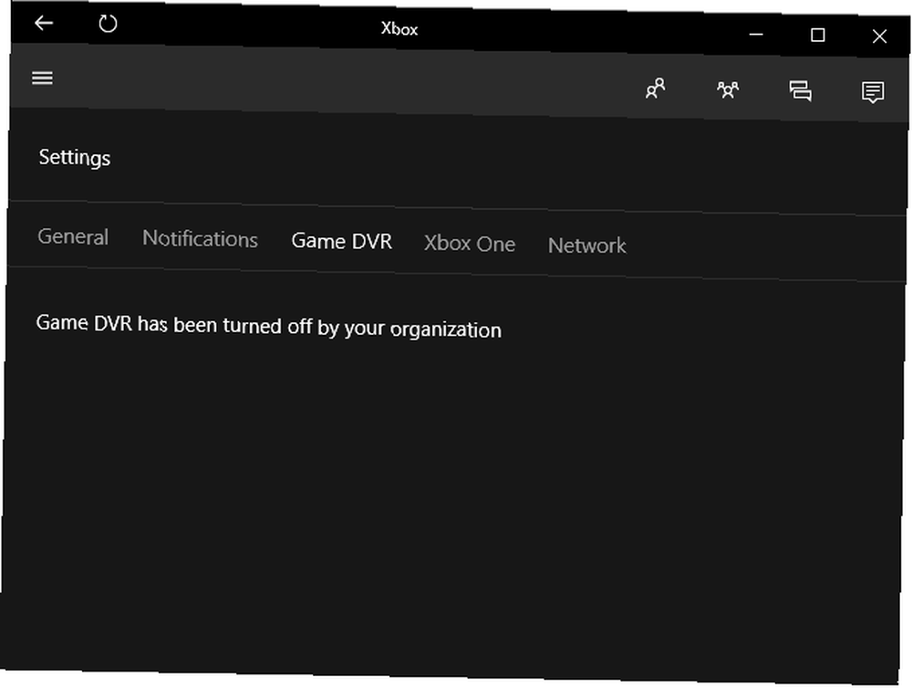Close the Xbox window
Viewport: 912px width, 688px height.
tap(879, 36)
